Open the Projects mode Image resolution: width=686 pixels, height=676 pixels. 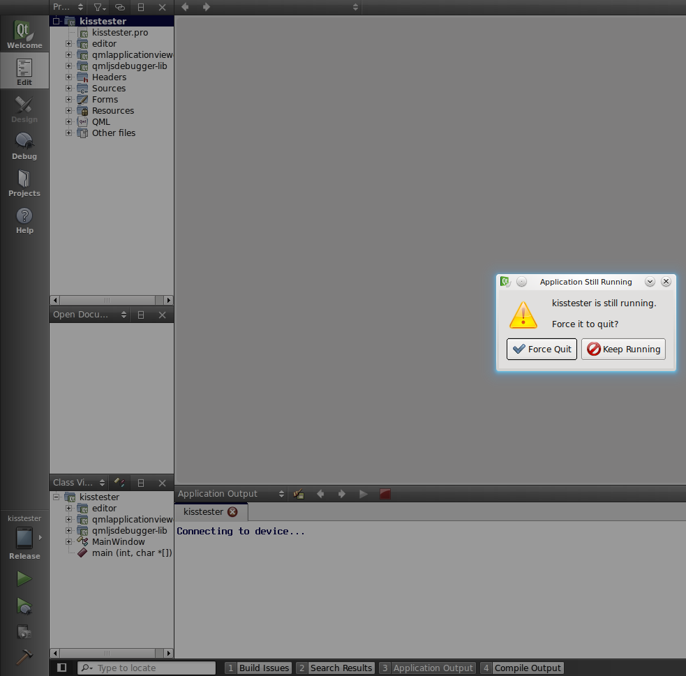coord(24,183)
